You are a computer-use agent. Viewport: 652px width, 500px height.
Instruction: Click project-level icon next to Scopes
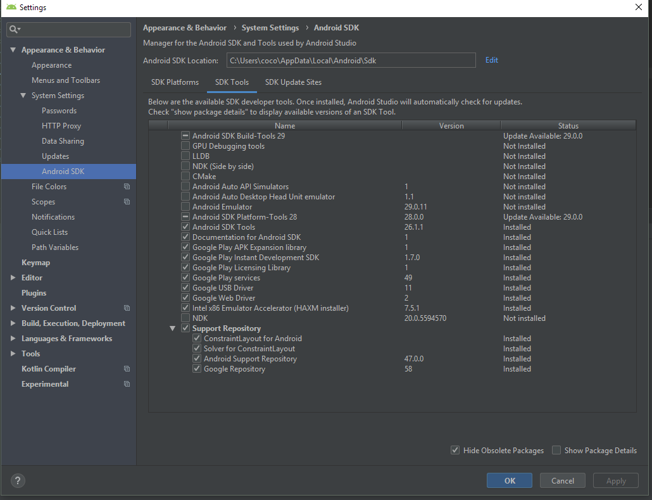tap(127, 201)
